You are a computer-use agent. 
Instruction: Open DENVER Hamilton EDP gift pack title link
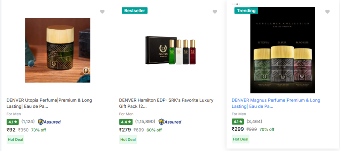pos(166,103)
